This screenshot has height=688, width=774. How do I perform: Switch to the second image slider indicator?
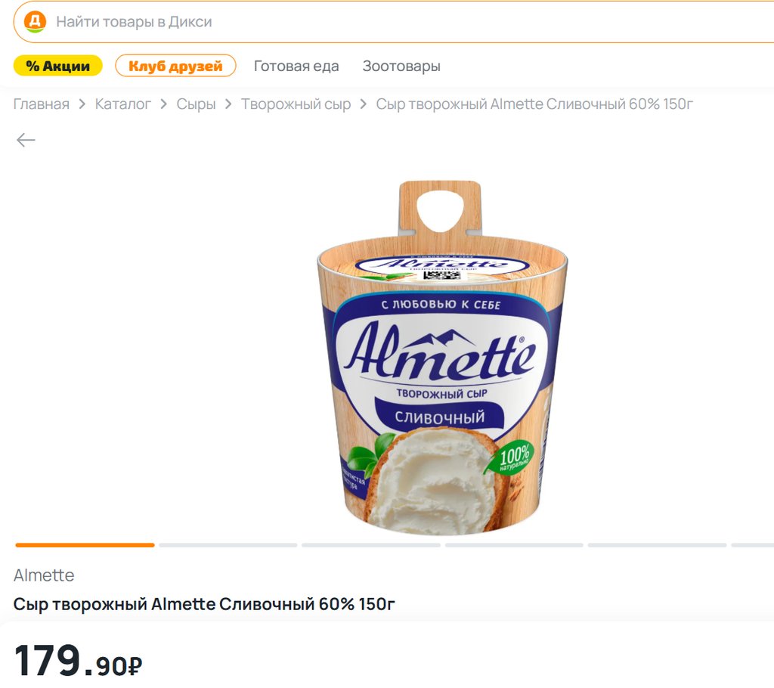click(228, 544)
